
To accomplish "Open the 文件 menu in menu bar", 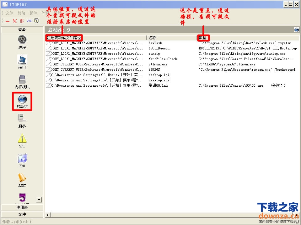I will pyautogui.click(x=10, y=13).
